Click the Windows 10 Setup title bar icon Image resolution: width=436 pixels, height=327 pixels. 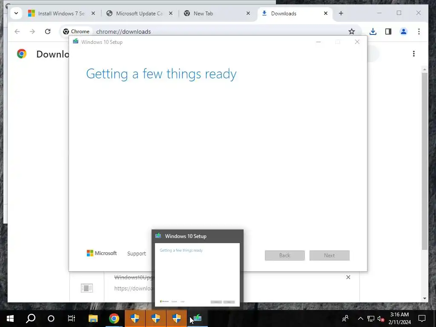click(x=76, y=42)
